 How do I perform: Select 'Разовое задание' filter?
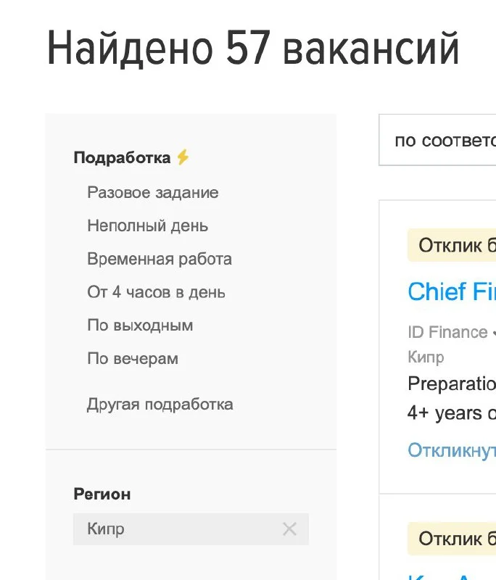pos(153,193)
